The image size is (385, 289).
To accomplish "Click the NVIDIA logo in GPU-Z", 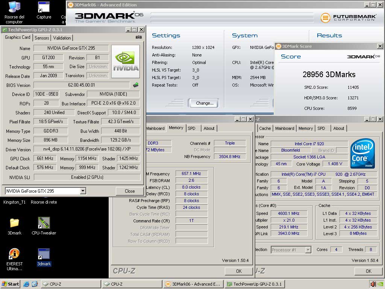I will click(126, 61).
